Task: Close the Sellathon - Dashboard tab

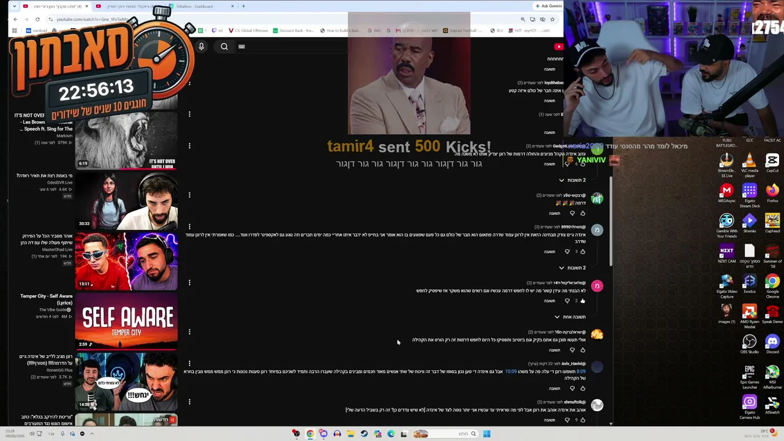Action: [232, 6]
